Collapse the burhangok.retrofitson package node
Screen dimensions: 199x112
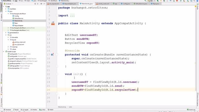coord(8,14)
